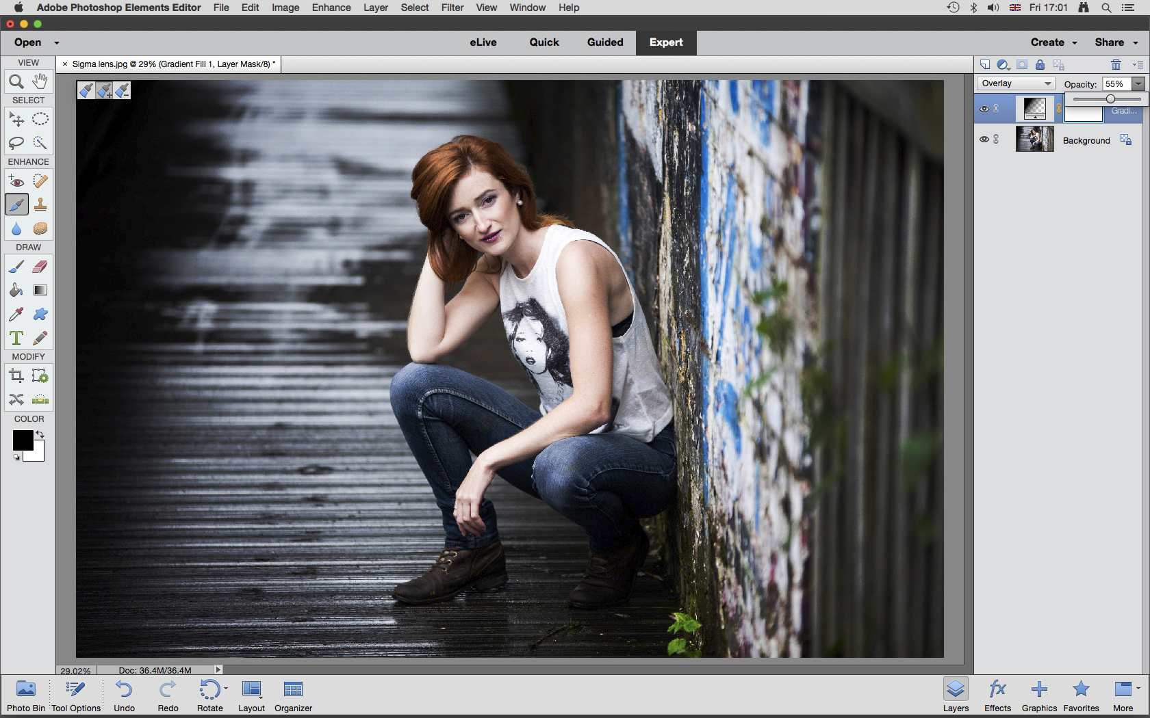
Task: Select the Spot Healing Brush tool
Action: (40, 181)
